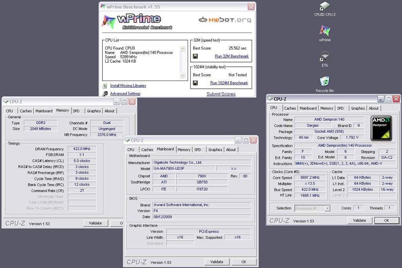This screenshot has height=268, width=402.
Task: Click the save icon beside the 32M best score
Action: point(196,56)
